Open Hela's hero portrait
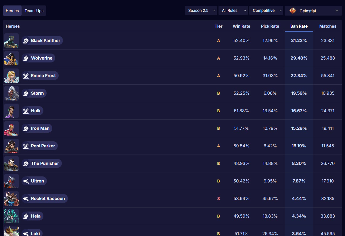Viewport: 345px width, 236px height. click(x=11, y=216)
